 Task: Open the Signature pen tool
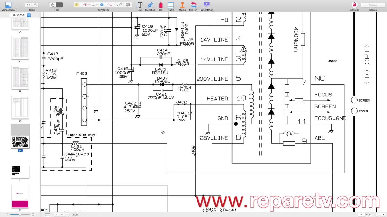(150, 5)
